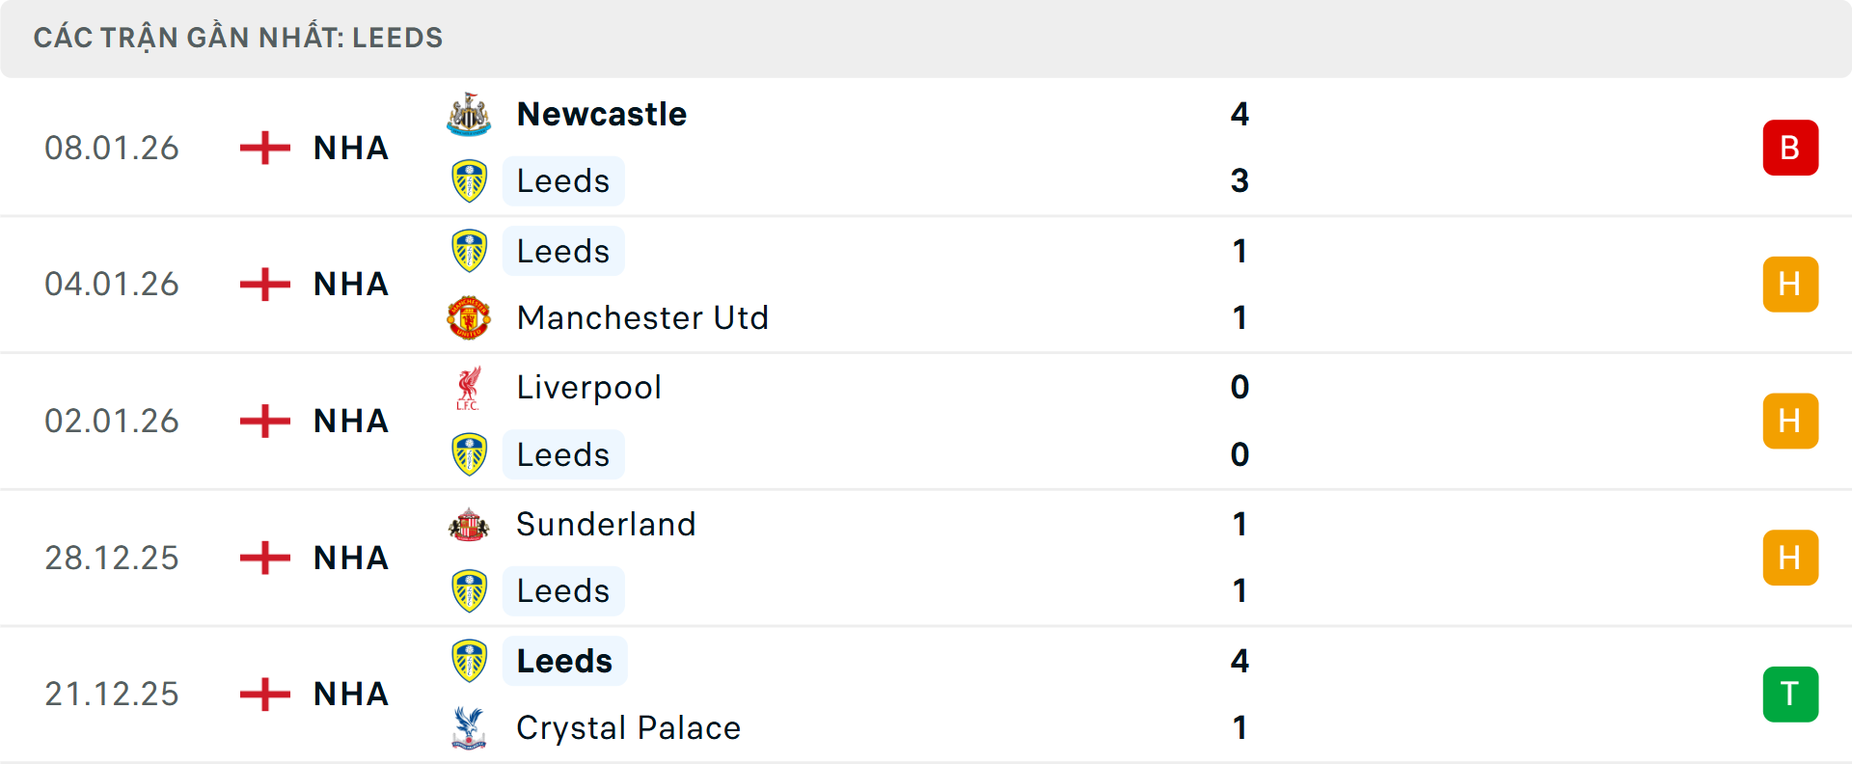
Task: Toggle the green T badge on Crystal Palace row
Action: click(1791, 694)
